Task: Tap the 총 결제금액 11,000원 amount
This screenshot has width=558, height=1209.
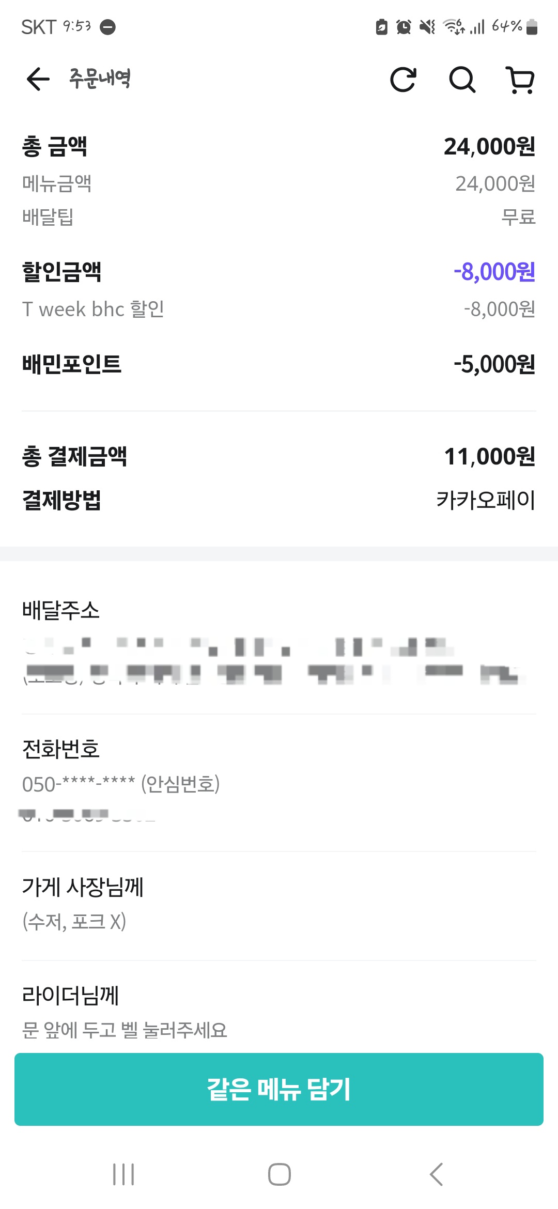Action: coord(489,456)
